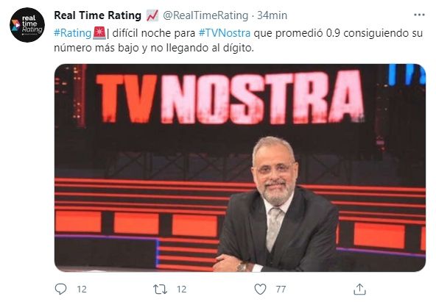Click the likes count showing 77
This screenshot has width=436, height=302.
(281, 290)
